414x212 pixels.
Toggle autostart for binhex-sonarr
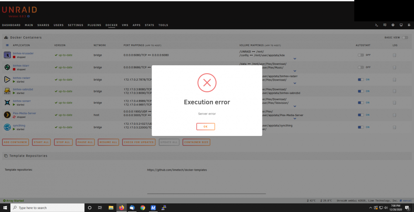[x=361, y=102]
